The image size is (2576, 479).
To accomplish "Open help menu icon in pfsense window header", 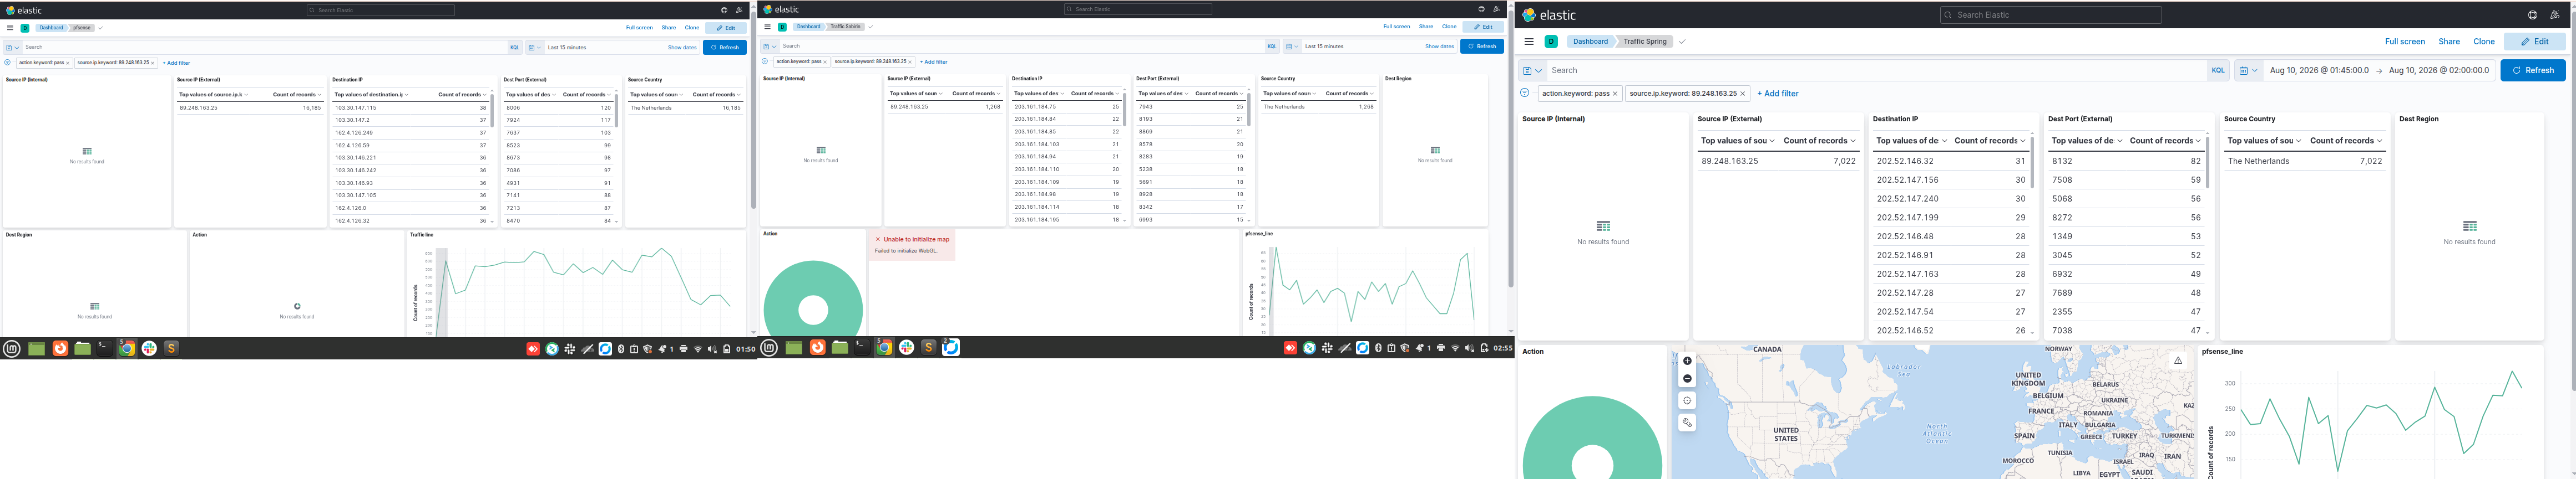I will (724, 10).
